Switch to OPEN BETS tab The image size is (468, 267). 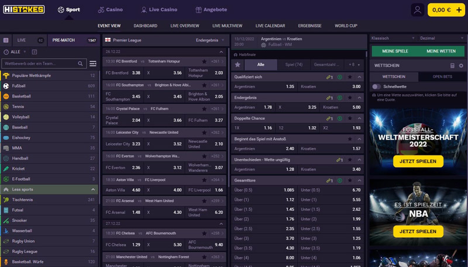[x=442, y=77]
